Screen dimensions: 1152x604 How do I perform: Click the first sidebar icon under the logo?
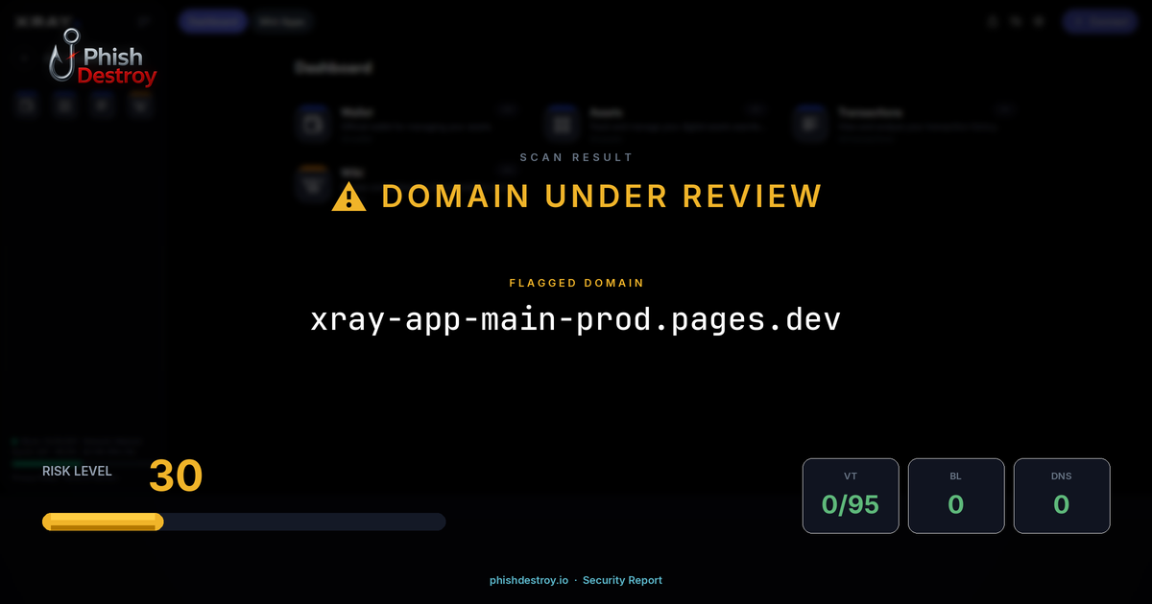point(26,105)
